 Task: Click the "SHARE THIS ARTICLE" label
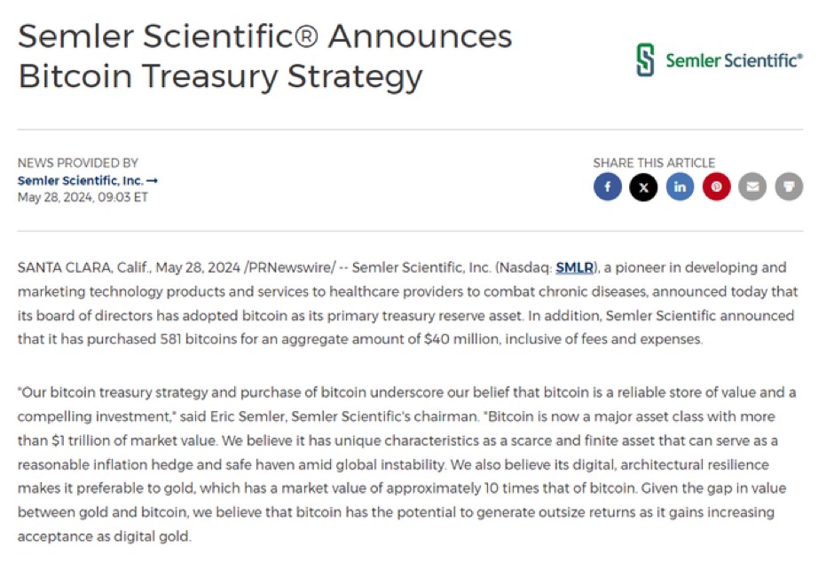coord(654,163)
